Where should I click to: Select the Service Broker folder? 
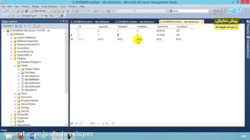click(28, 104)
